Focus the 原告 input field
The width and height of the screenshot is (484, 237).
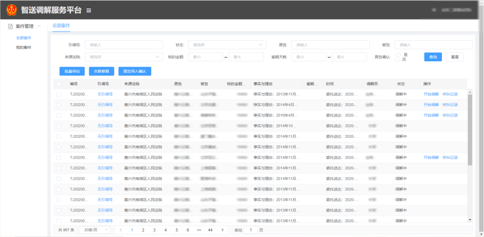(330, 45)
